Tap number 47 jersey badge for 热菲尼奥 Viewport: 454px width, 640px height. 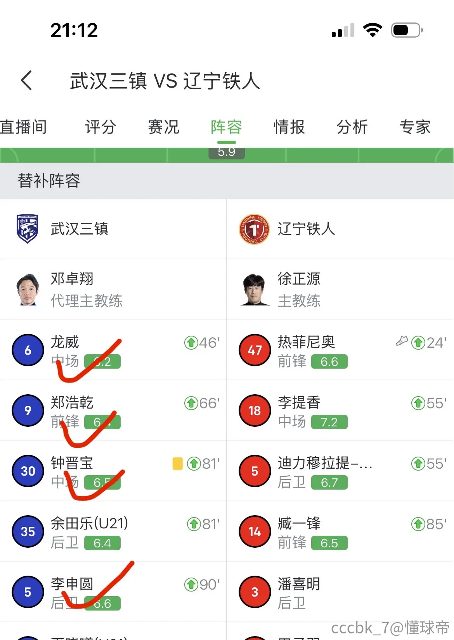tap(255, 350)
